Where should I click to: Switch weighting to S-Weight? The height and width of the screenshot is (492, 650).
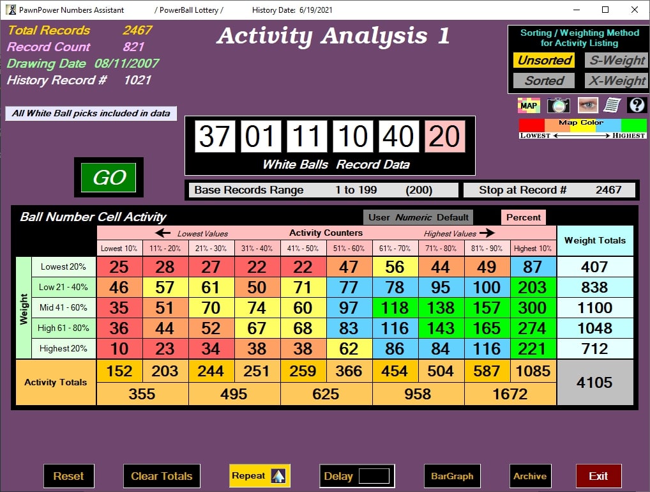pyautogui.click(x=616, y=59)
